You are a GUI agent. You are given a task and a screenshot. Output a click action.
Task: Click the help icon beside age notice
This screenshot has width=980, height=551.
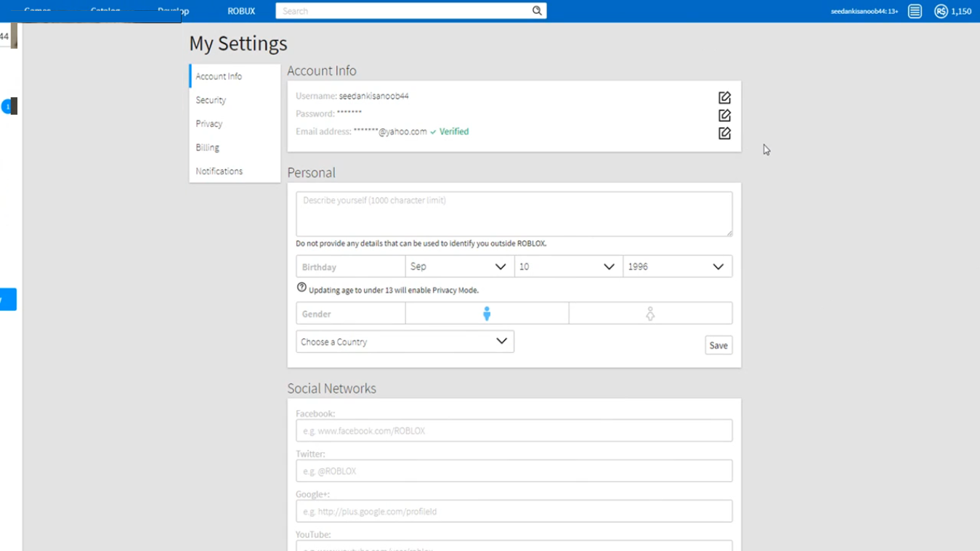click(301, 287)
